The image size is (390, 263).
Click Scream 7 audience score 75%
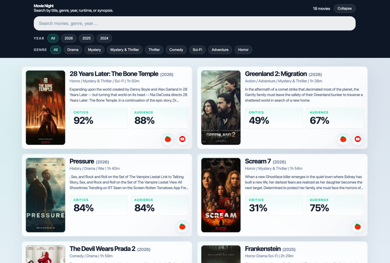[335, 205]
